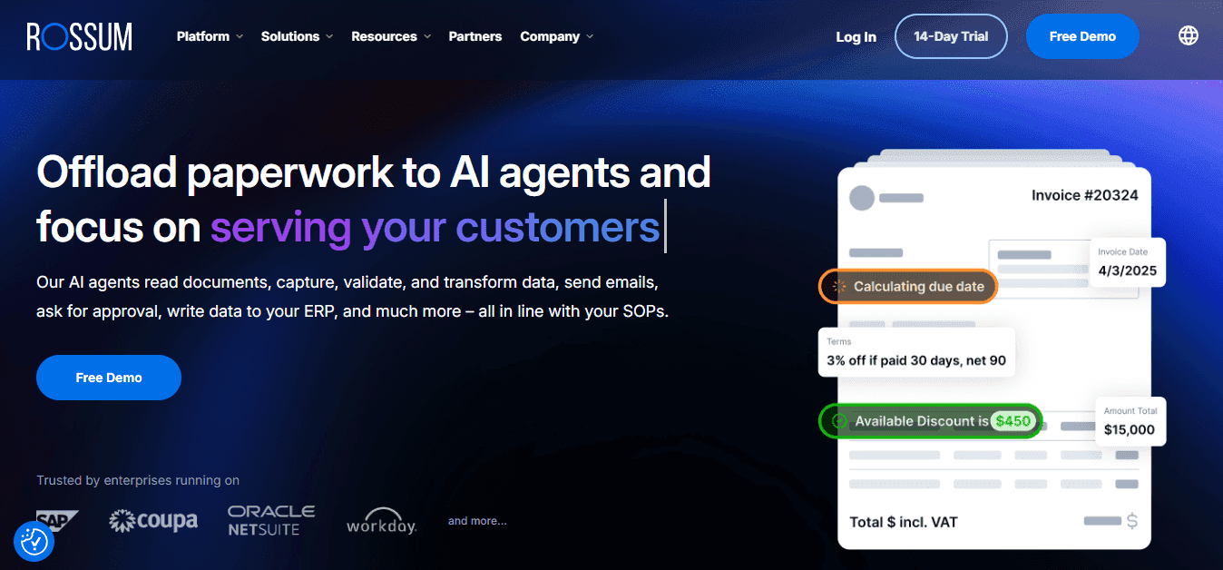Expand the Company menu chevron
Image resolution: width=1223 pixels, height=570 pixels.
coord(590,36)
